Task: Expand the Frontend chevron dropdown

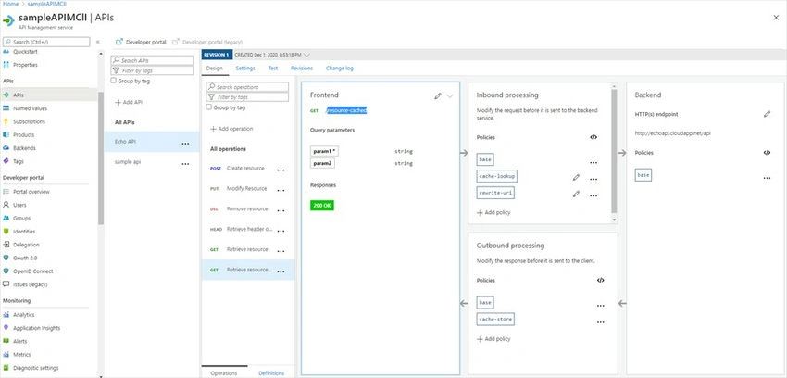Action: 450,95
